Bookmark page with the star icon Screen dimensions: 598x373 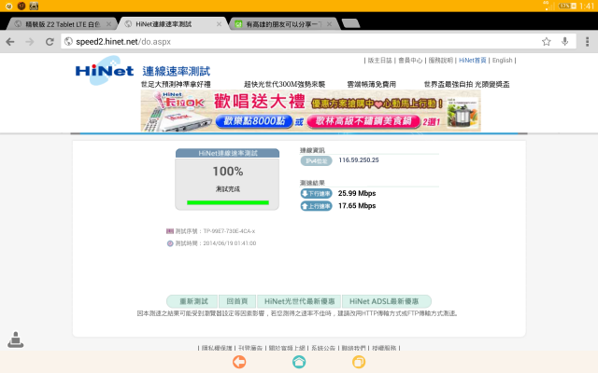(x=546, y=41)
